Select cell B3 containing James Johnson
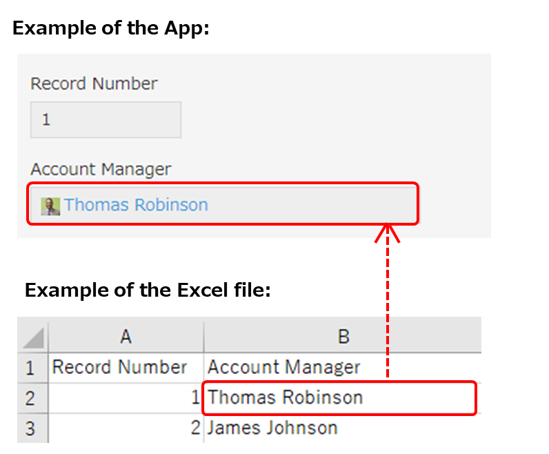Screen dimensions: 549x454 [x=273, y=428]
